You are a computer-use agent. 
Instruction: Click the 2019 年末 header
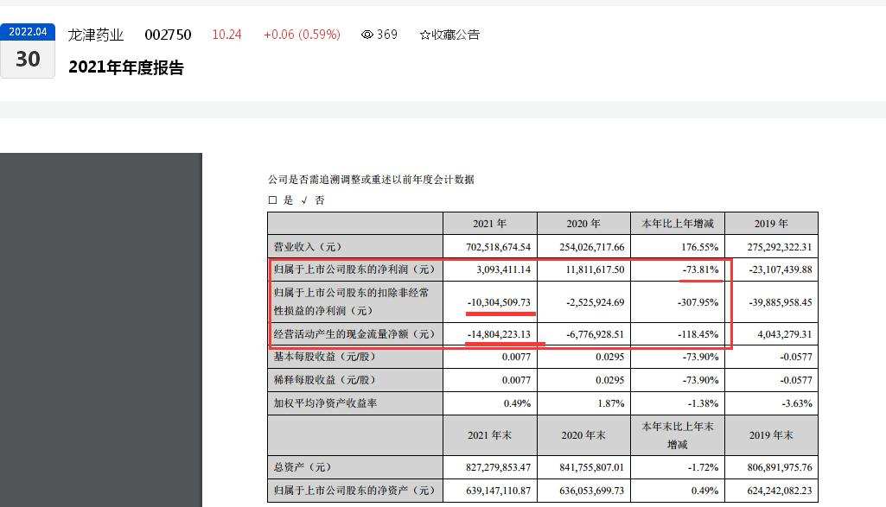(771, 435)
